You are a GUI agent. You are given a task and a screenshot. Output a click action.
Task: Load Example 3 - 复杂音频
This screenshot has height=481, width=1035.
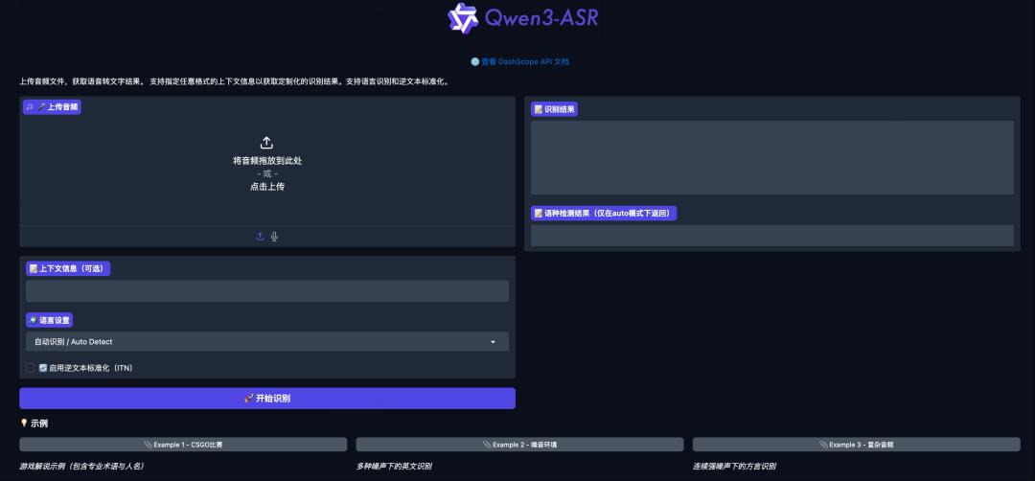[856, 445]
